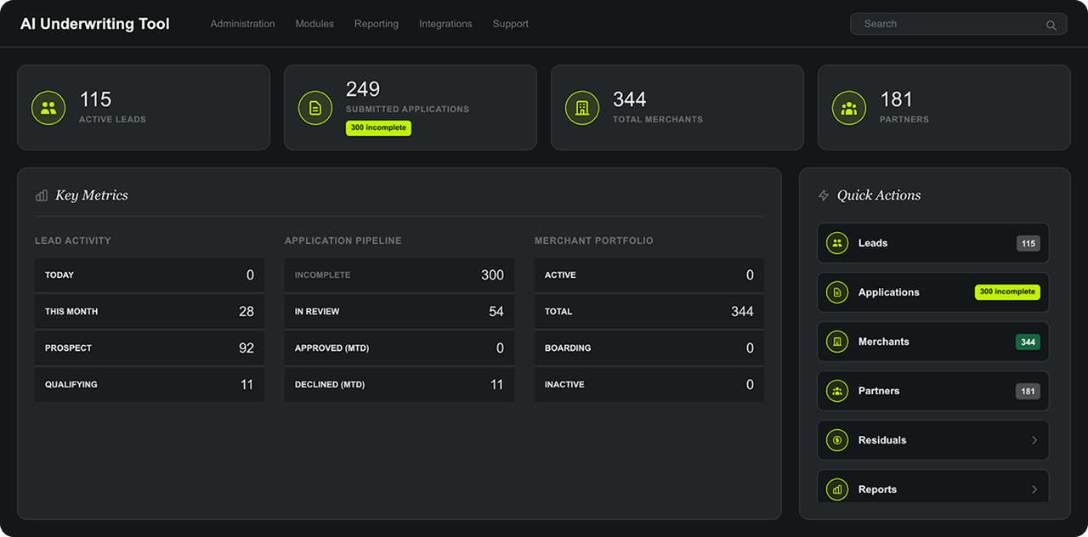This screenshot has height=537, width=1088.
Task: Click the APPROVED (MTD) row
Action: click(x=399, y=348)
